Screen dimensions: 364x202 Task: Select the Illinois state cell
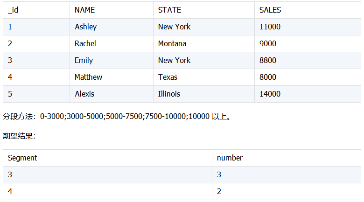(x=169, y=94)
